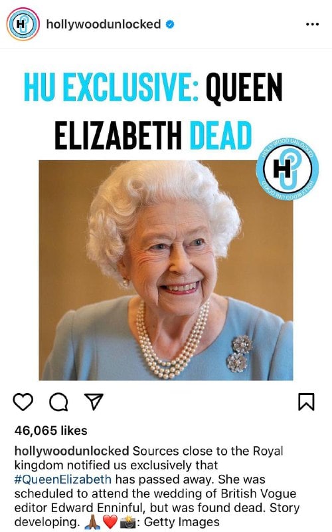
Task: Click the blue word DEAD in the headline
Action: [x=220, y=136]
